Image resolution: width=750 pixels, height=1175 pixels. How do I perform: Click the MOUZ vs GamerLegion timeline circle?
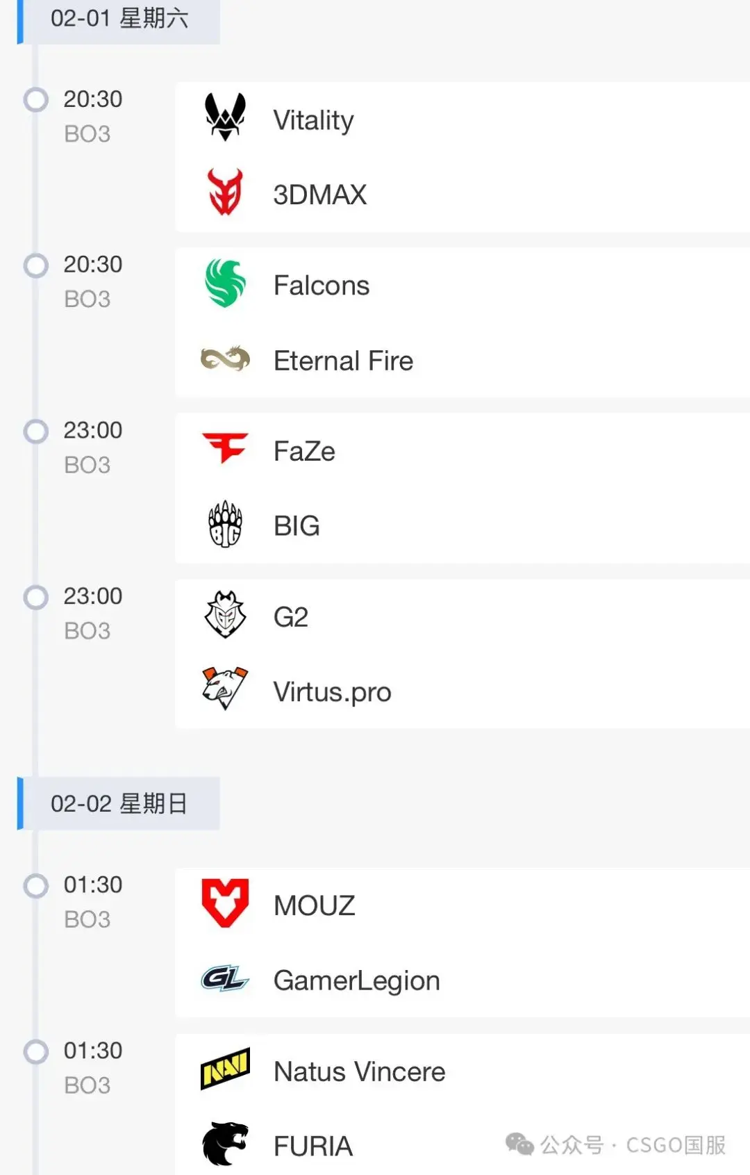[36, 885]
